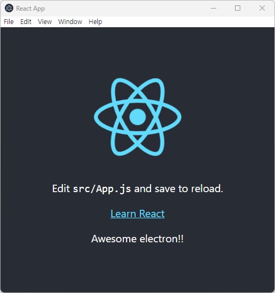Click the src/App.js code text
This screenshot has width=275, height=293.
[102, 189]
